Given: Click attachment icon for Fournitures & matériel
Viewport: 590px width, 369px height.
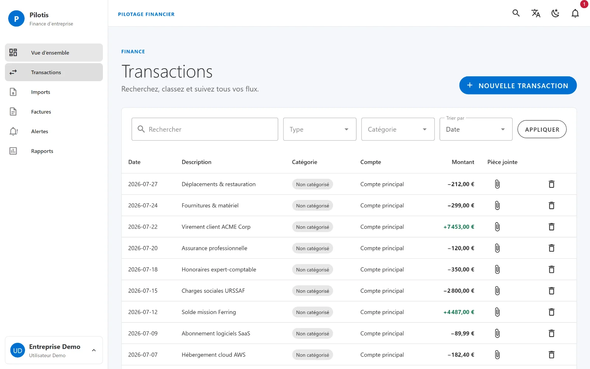Looking at the screenshot, I should [497, 206].
